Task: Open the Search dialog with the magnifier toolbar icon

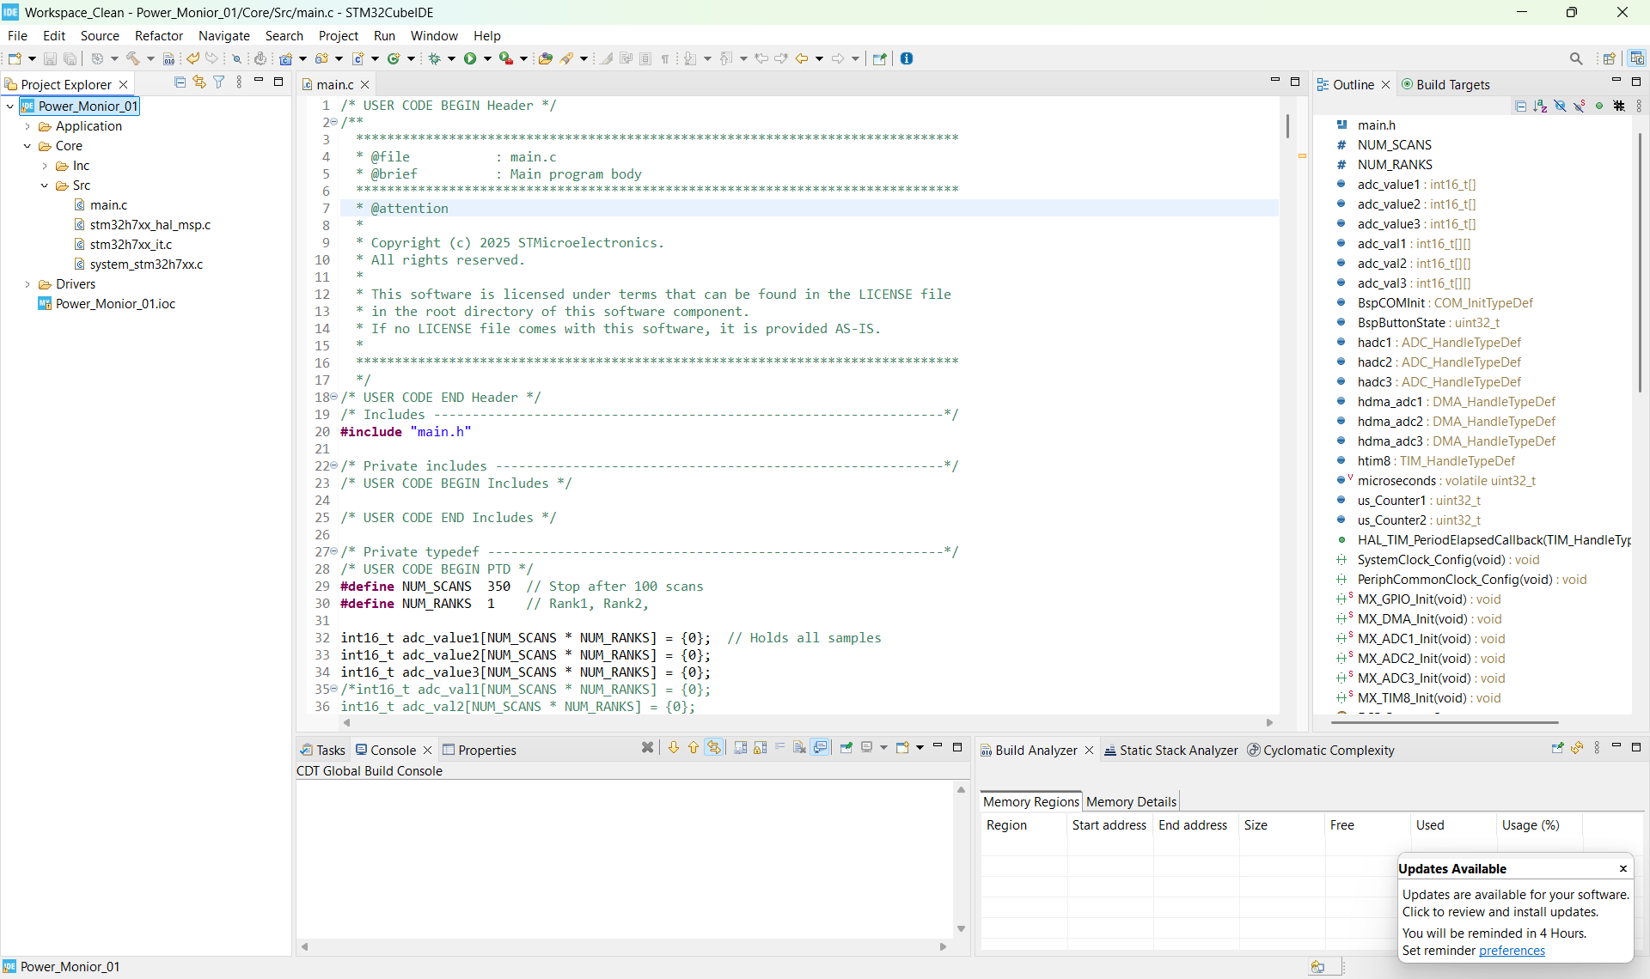Action: tap(1577, 58)
